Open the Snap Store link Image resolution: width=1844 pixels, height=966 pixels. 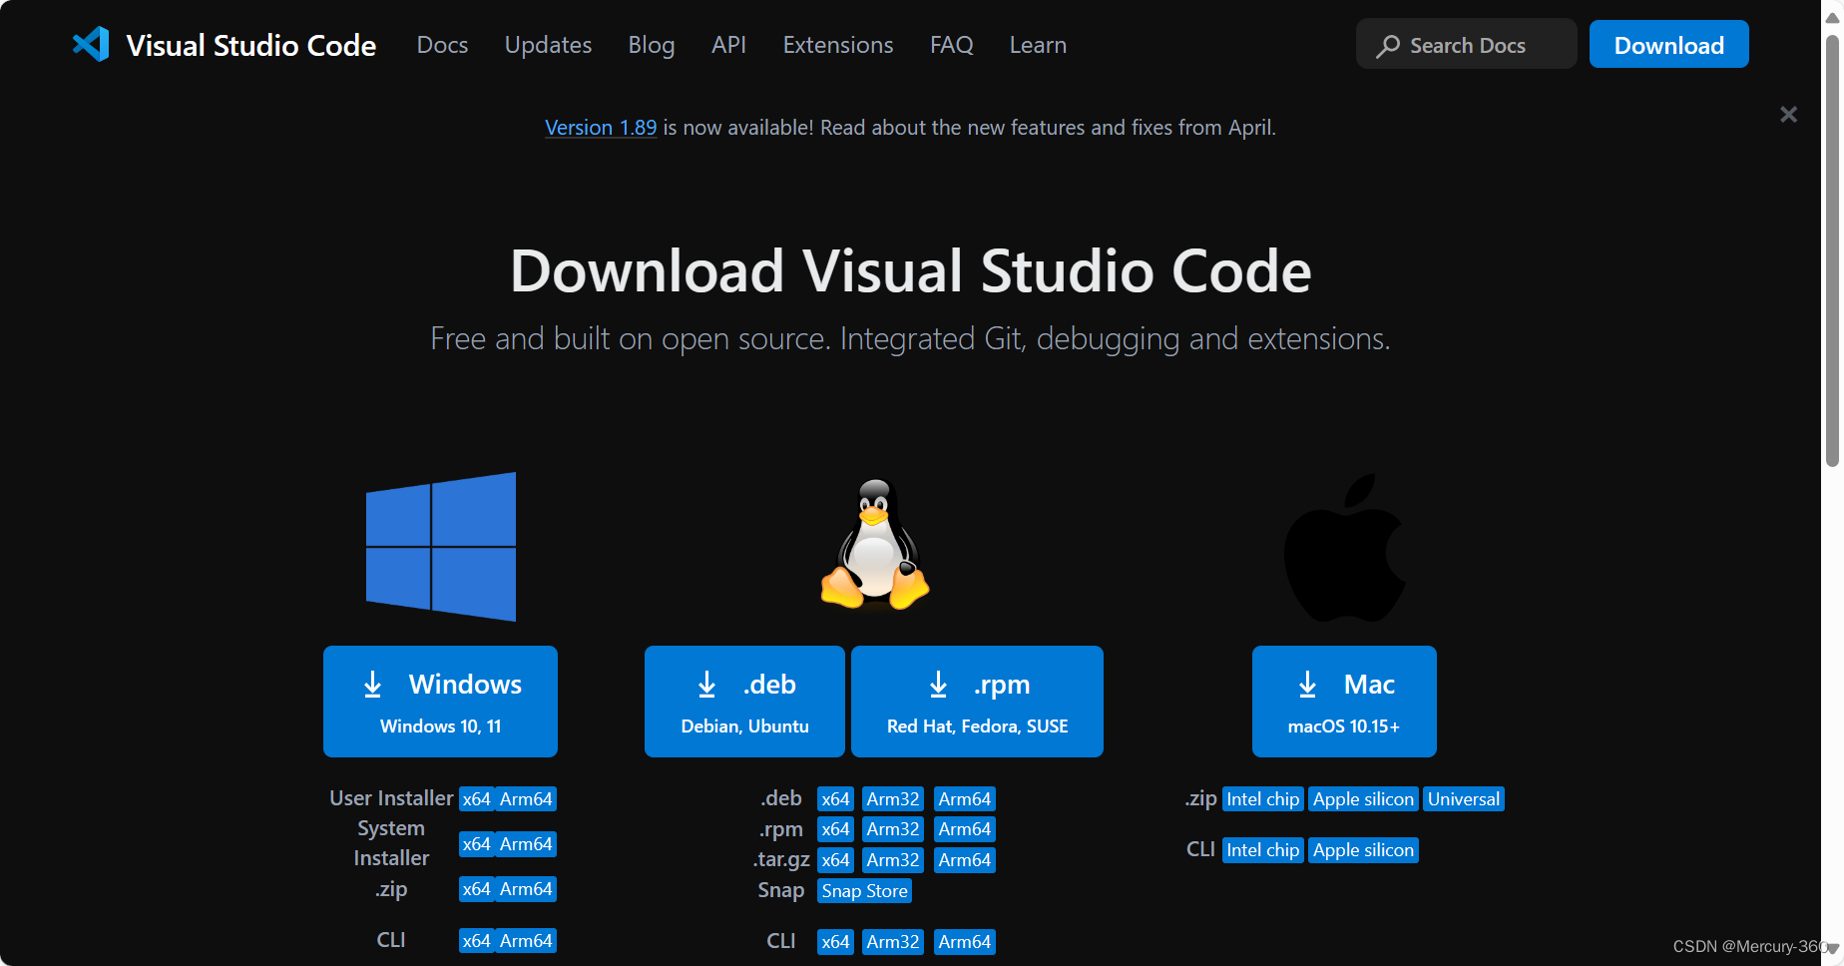coord(863,890)
